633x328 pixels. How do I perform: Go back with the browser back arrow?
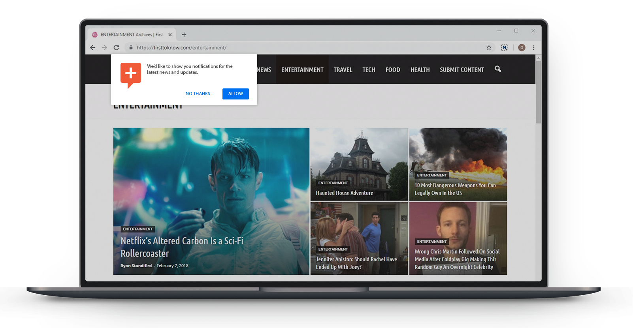pyautogui.click(x=92, y=47)
